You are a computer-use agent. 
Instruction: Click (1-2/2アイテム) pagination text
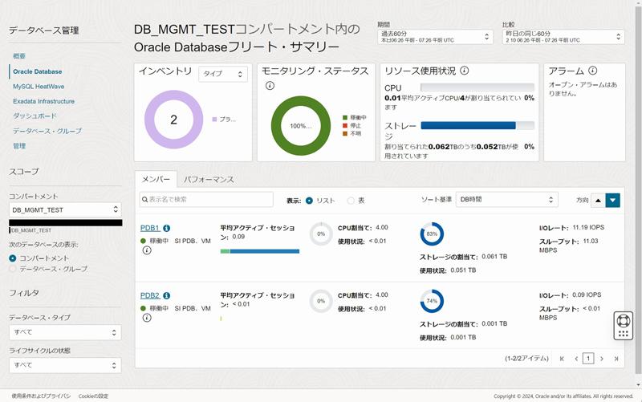526,359
